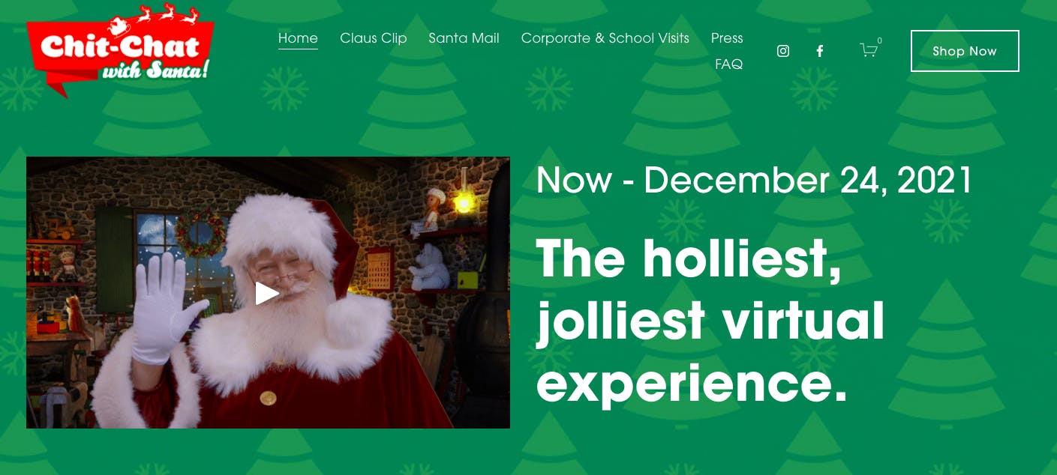This screenshot has height=475, width=1057.
Task: Play the Santa video
Action: (x=267, y=293)
